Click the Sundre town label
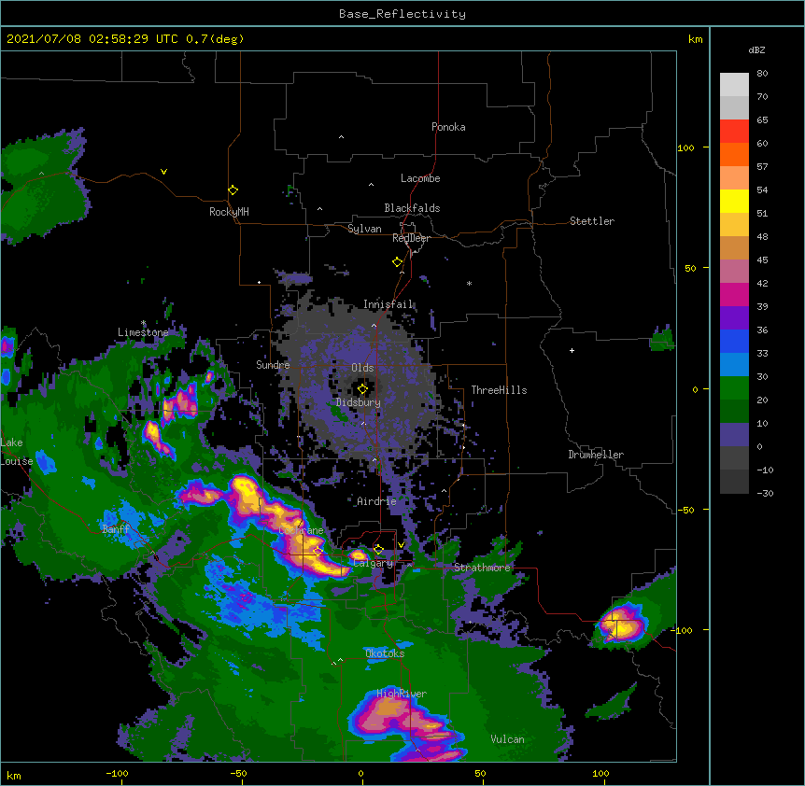Screen dimensions: 805x786 [273, 365]
